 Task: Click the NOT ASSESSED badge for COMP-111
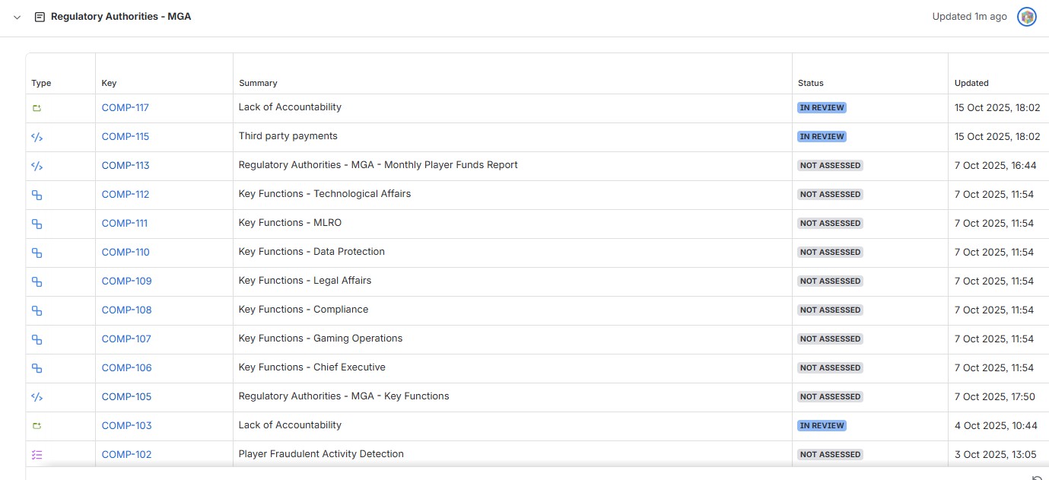click(830, 224)
